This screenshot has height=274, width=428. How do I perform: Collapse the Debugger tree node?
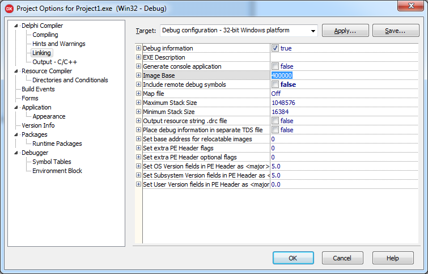pos(16,153)
